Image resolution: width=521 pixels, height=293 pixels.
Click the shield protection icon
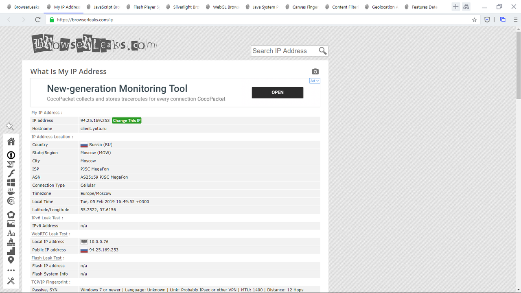pos(487,20)
